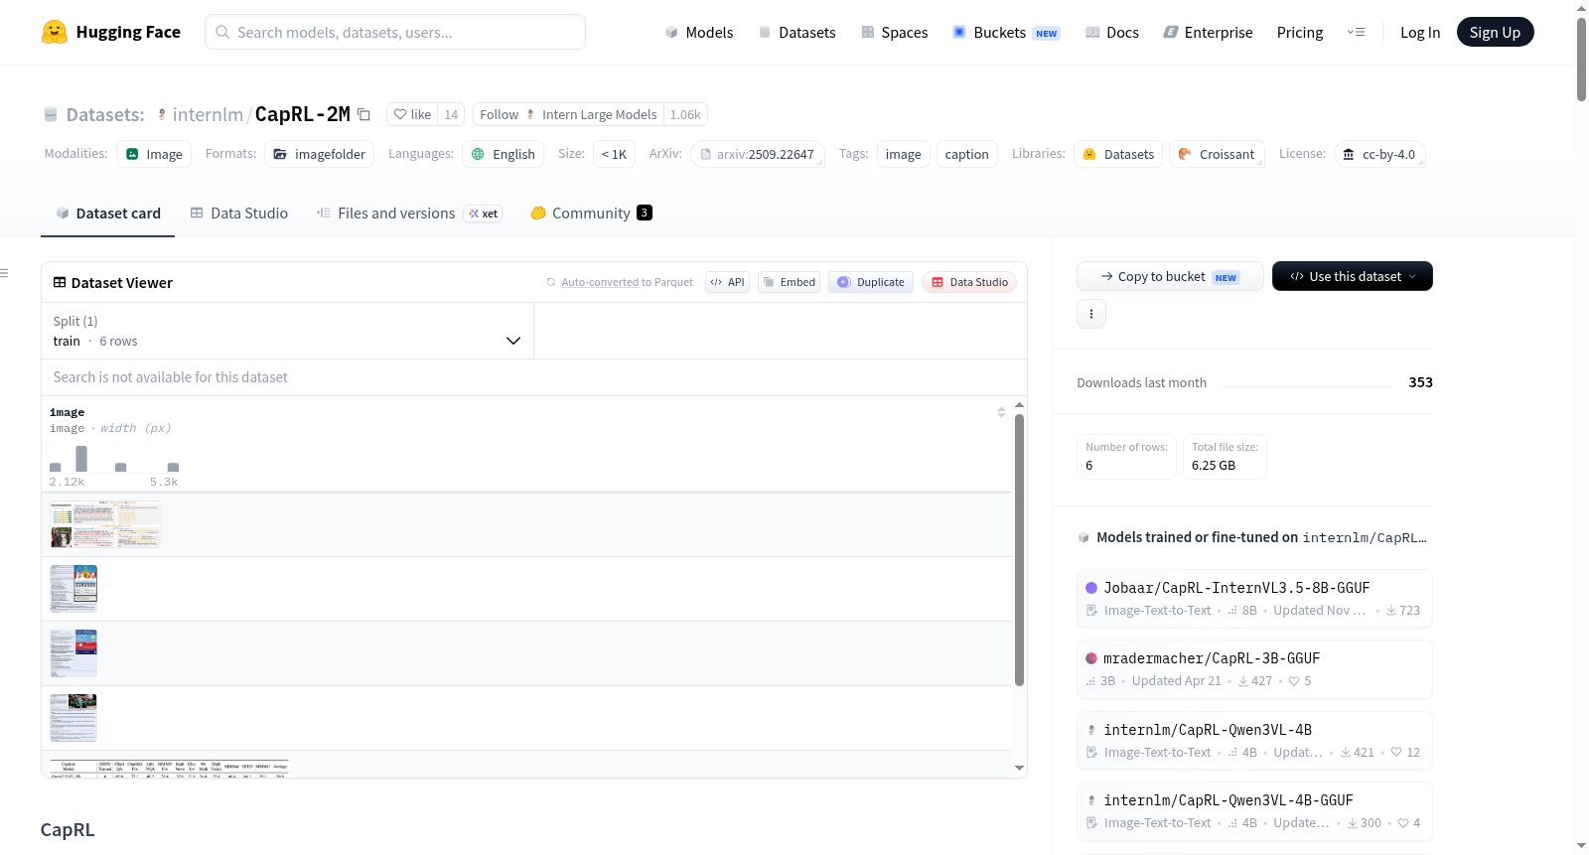Open the Pricing page
Image resolution: width=1589 pixels, height=855 pixels.
[x=1300, y=32]
